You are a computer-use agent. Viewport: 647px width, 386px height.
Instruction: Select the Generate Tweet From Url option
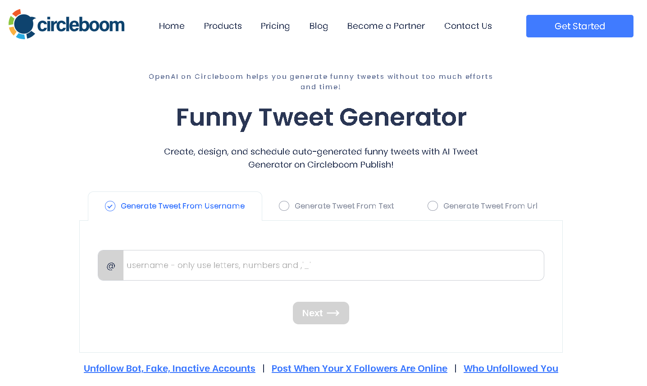[491, 206]
